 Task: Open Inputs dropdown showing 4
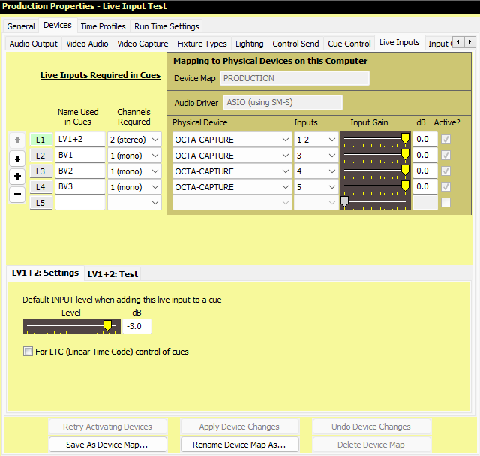click(x=316, y=171)
